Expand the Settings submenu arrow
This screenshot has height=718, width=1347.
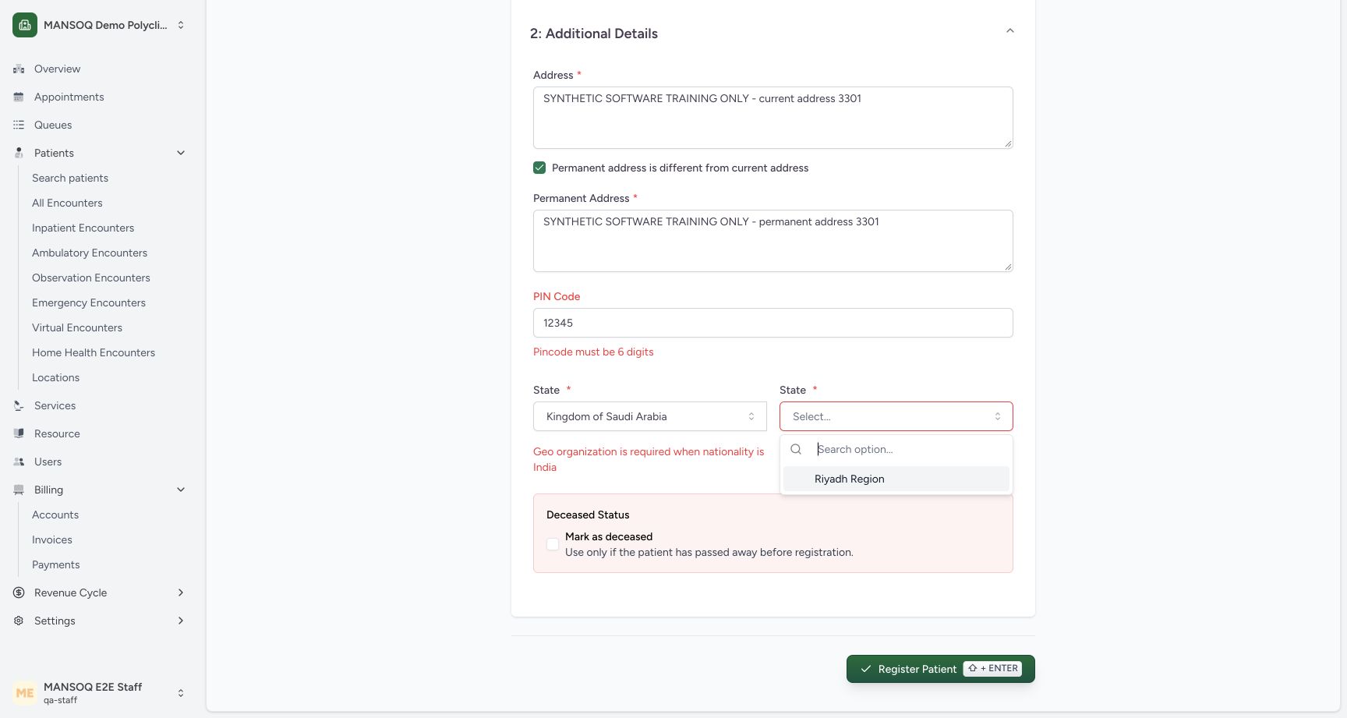click(181, 621)
